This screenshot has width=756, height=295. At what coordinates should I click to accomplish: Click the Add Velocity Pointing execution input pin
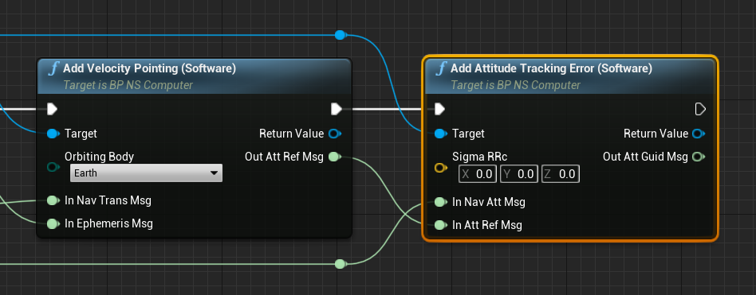53,109
